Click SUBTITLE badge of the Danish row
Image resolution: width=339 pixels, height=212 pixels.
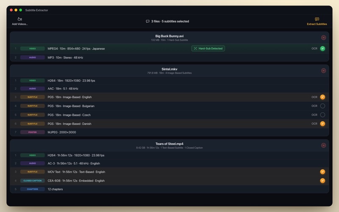tap(33, 123)
